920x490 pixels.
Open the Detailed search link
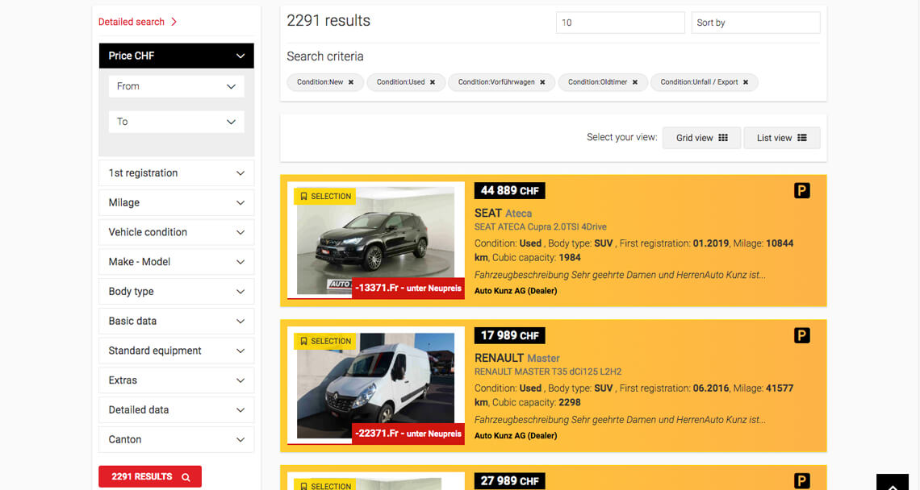(x=132, y=22)
